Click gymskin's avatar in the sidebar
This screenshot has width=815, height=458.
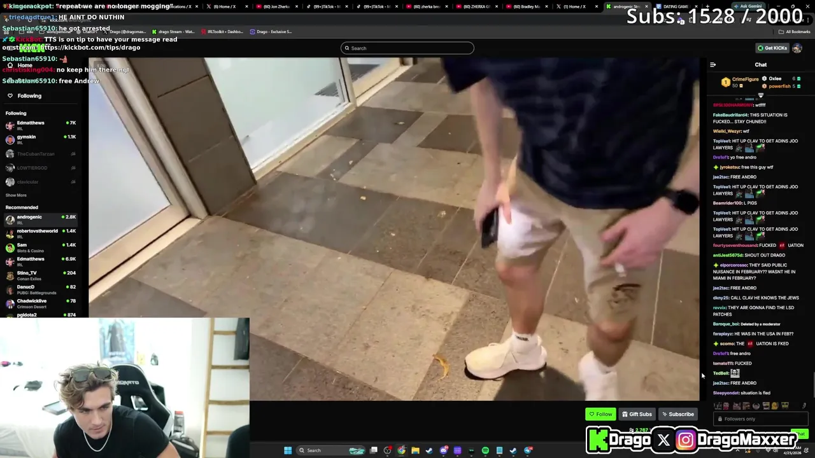[x=10, y=139]
